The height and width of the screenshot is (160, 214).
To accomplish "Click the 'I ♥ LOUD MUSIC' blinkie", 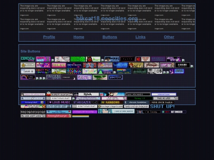I will tap(59, 102).
